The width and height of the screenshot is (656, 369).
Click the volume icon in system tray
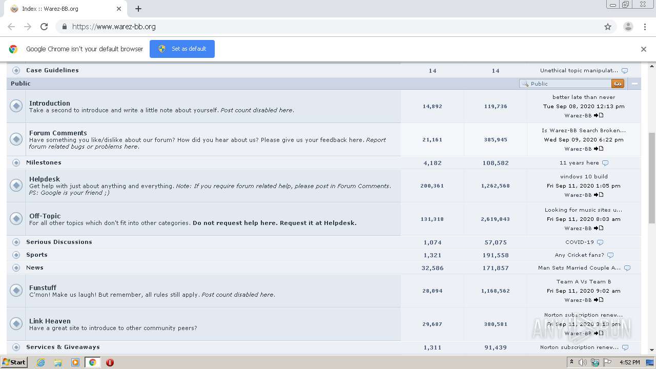tap(583, 362)
